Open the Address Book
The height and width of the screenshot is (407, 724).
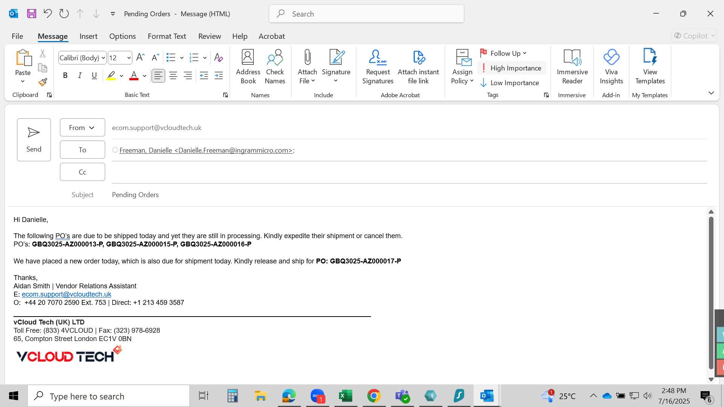(248, 67)
